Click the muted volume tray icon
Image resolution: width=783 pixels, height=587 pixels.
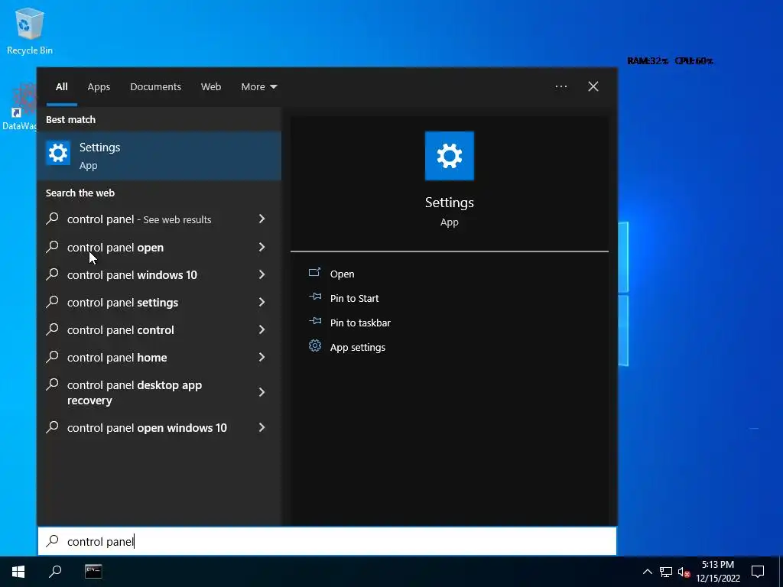(684, 572)
